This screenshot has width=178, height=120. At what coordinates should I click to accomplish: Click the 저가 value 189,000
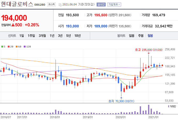101,26
